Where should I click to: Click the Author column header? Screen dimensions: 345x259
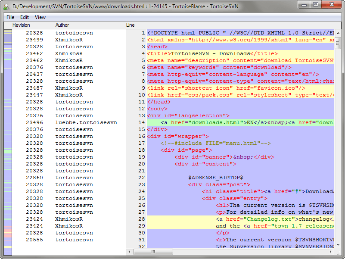(x=62, y=25)
